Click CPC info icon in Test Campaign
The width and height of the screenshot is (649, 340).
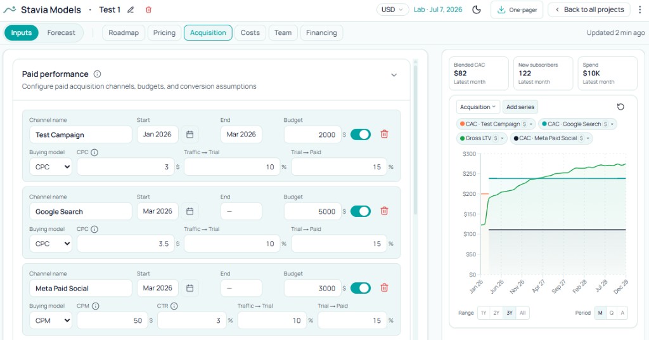click(x=94, y=152)
